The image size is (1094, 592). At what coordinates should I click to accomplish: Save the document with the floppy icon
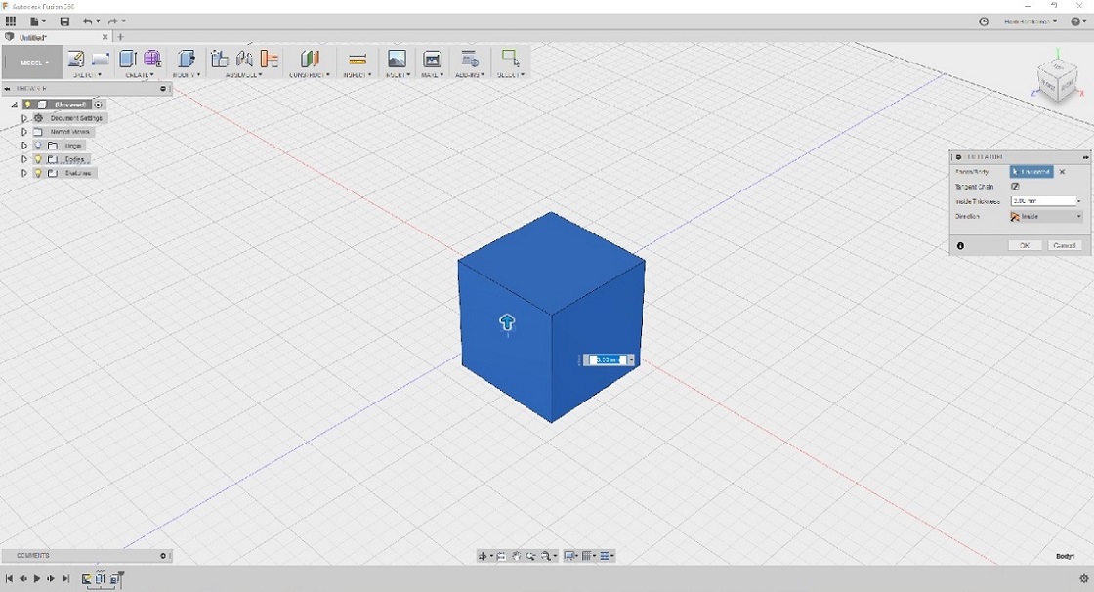pyautogui.click(x=64, y=21)
